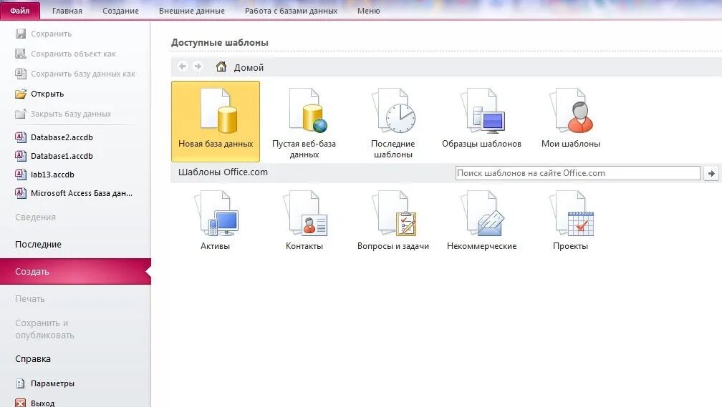Select the Новая база данных template
722x407 pixels.
pos(216,122)
